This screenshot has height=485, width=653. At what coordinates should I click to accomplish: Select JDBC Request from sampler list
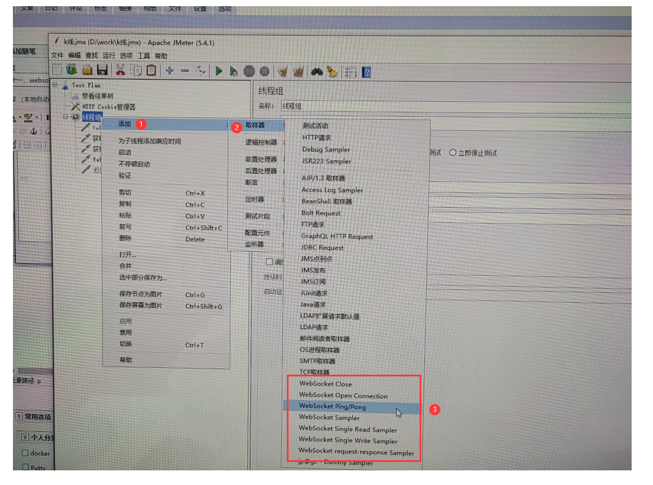click(x=322, y=248)
